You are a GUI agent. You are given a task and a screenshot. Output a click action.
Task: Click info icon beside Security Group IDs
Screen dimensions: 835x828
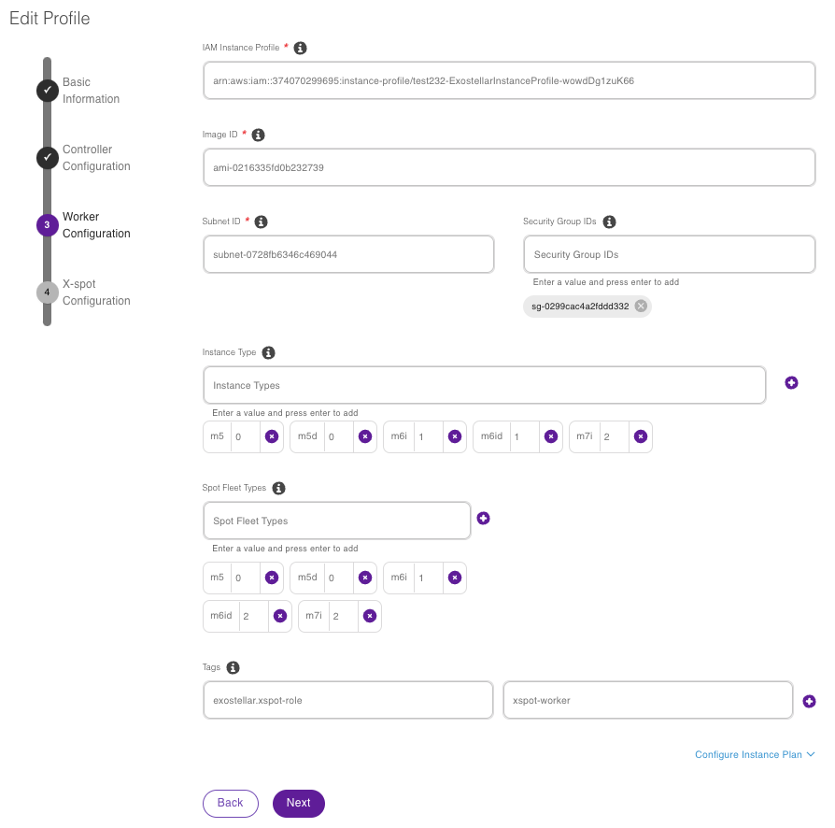609,221
